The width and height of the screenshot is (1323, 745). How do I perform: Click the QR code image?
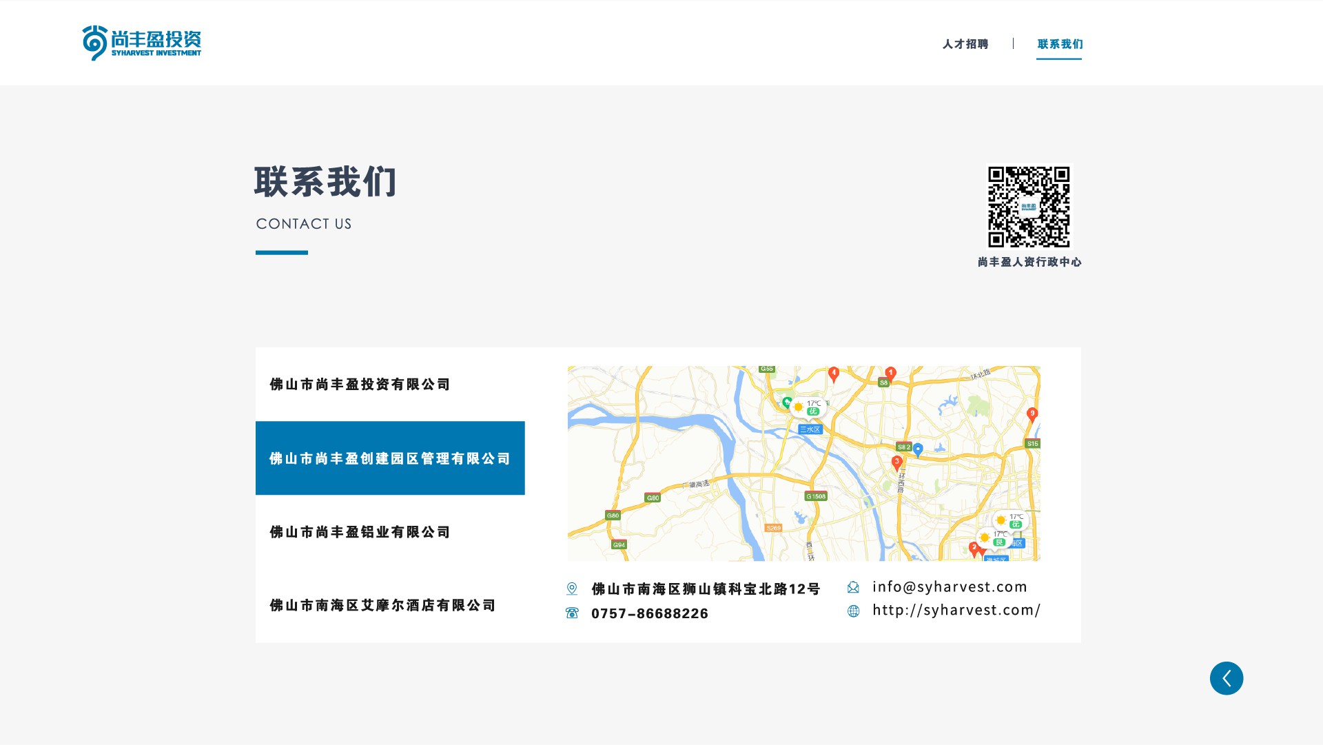(x=1029, y=206)
